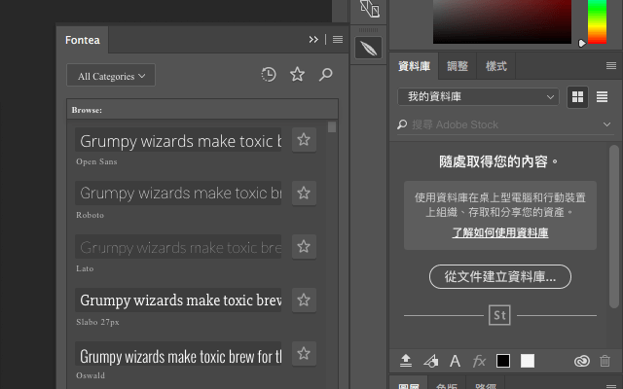Select the Fontea tab
The height and width of the screenshot is (389, 623).
[x=83, y=40]
